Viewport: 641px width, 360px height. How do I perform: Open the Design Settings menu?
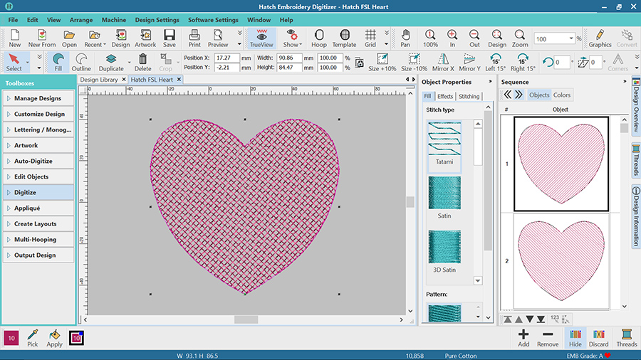coord(157,20)
